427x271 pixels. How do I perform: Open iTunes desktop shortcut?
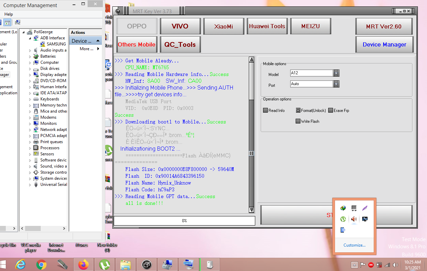tap(82, 245)
